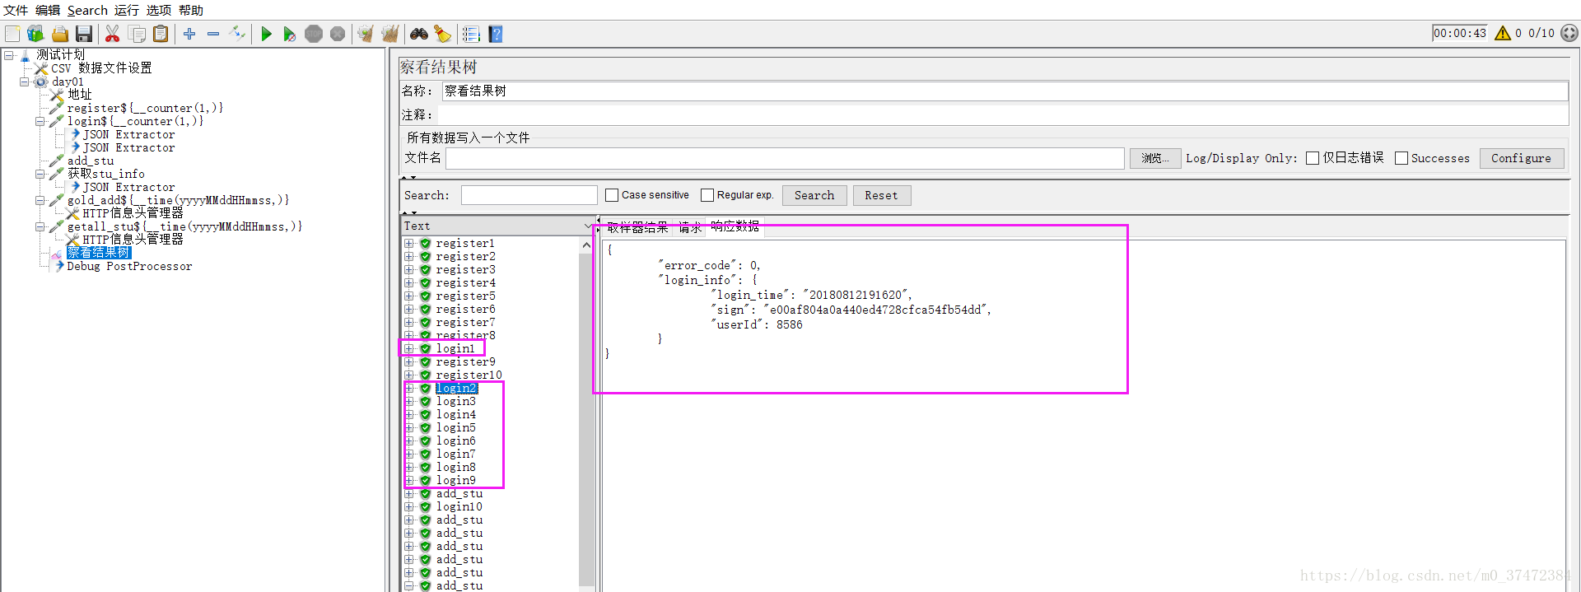Collapse the 获取stu_info node
The height and width of the screenshot is (592, 1581).
point(40,174)
